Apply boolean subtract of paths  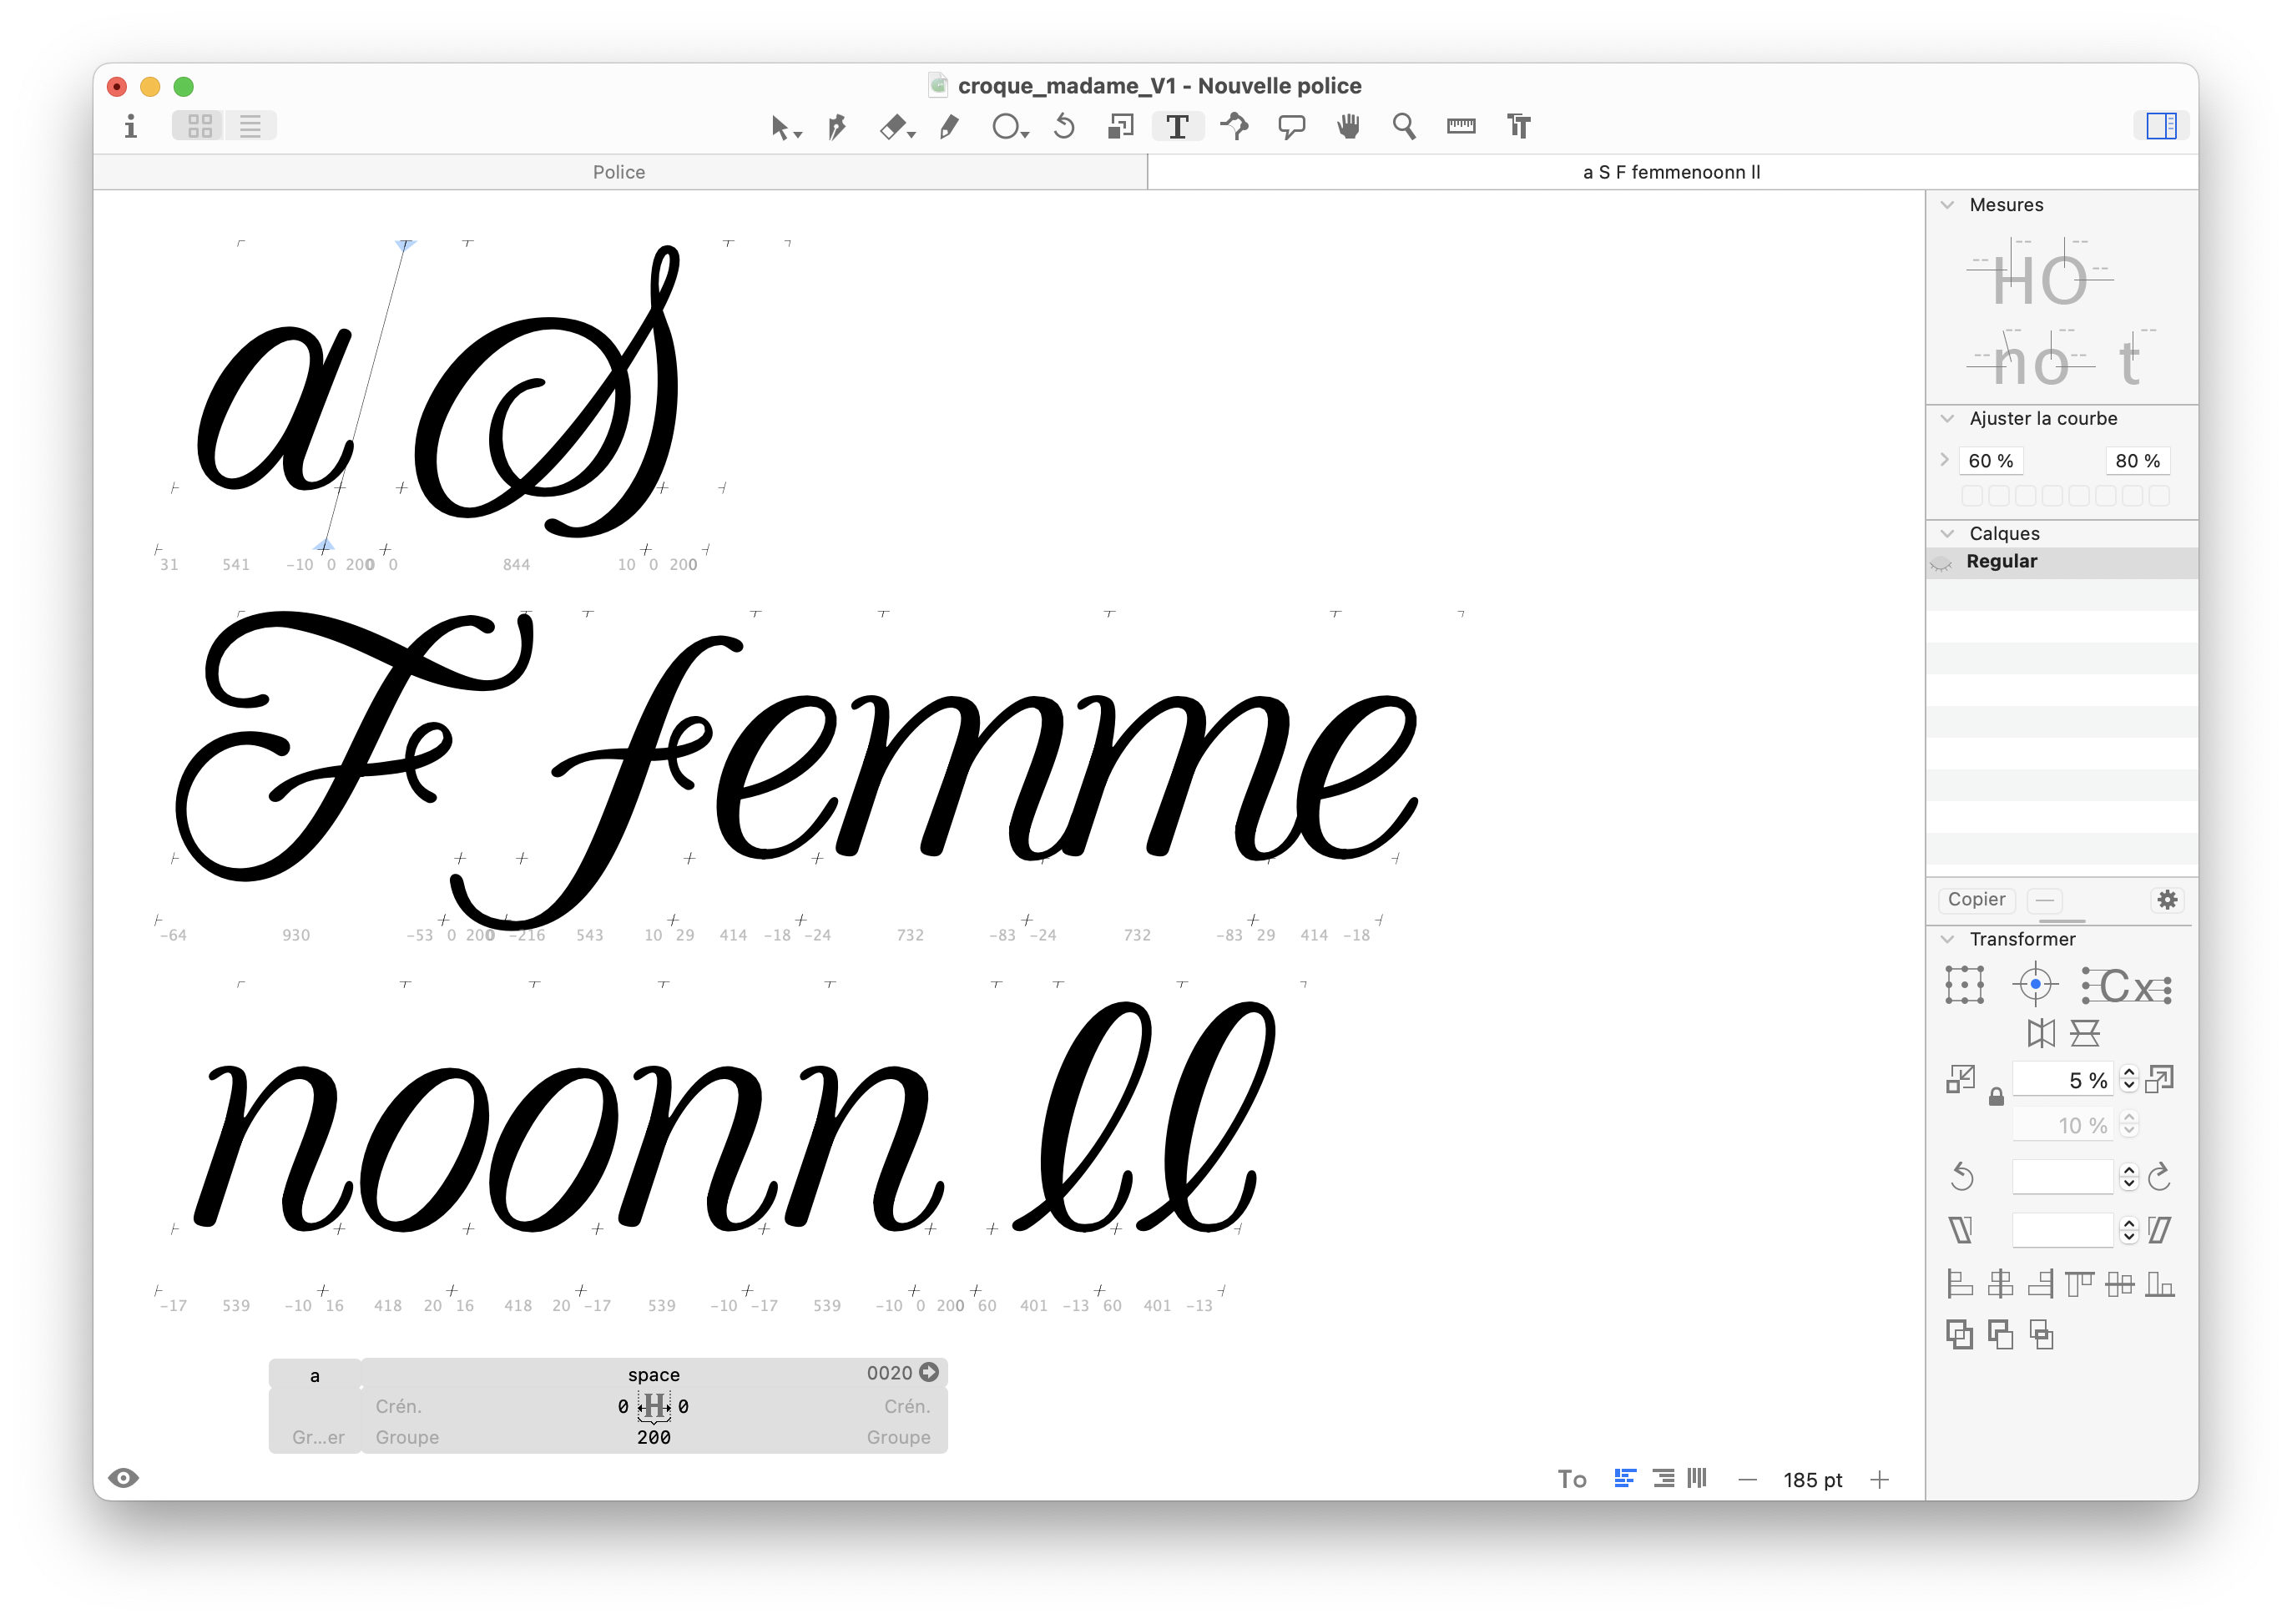[1999, 1336]
